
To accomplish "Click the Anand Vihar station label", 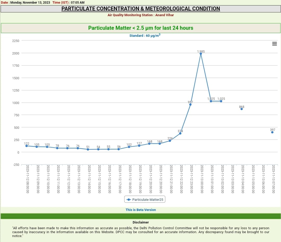I will tap(140, 15).
